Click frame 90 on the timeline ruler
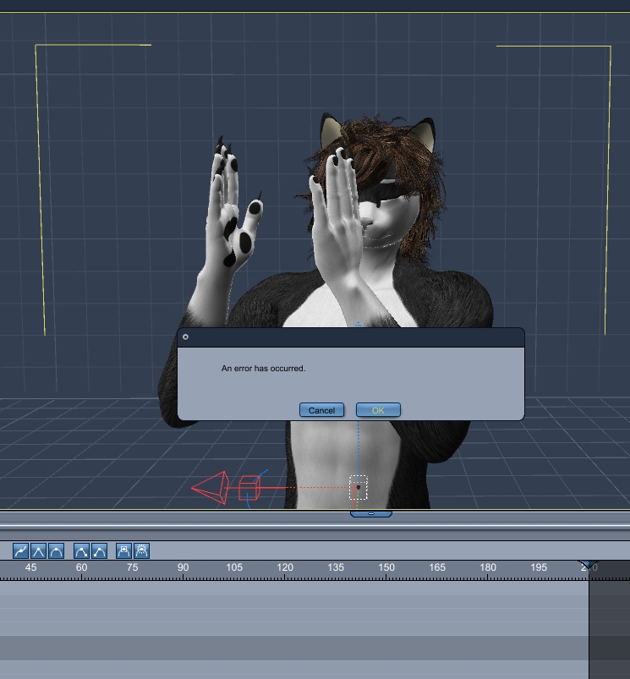This screenshot has width=630, height=679. 184,567
